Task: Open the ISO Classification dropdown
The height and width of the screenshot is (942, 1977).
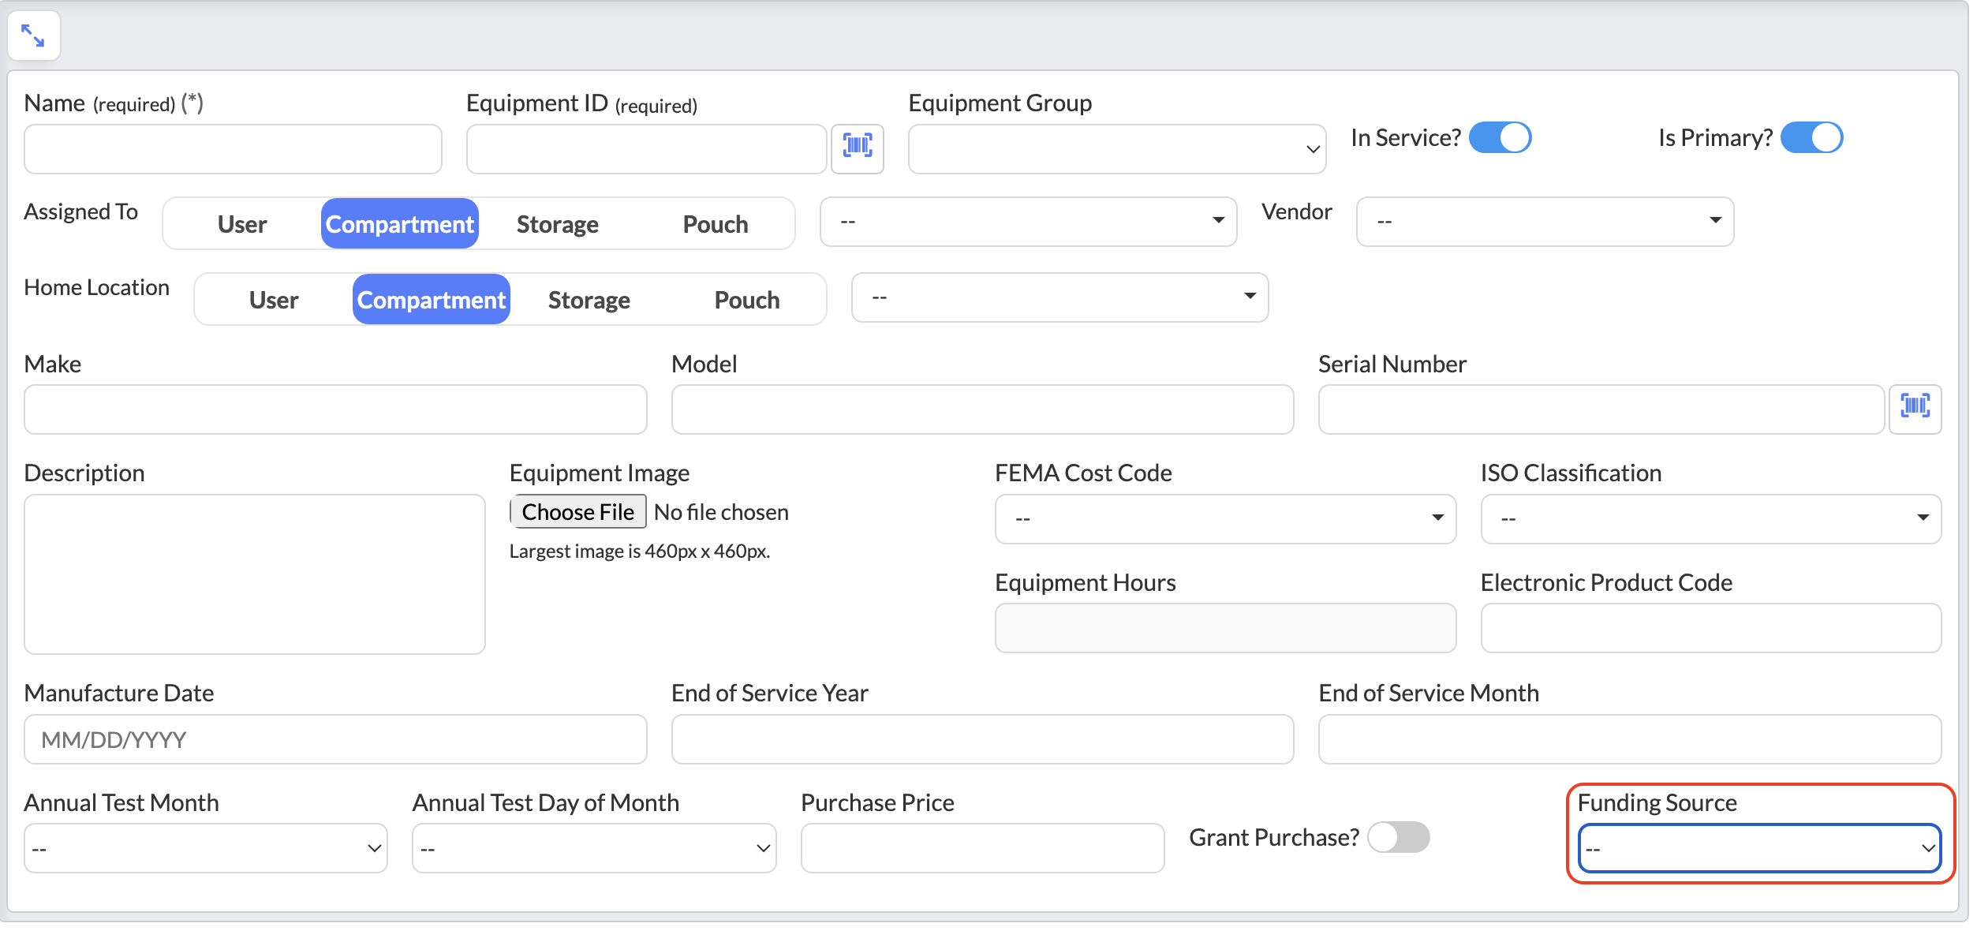Action: tap(1711, 519)
